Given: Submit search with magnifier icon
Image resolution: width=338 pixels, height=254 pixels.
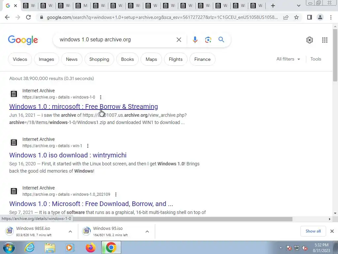Looking at the screenshot, I should 221,40.
